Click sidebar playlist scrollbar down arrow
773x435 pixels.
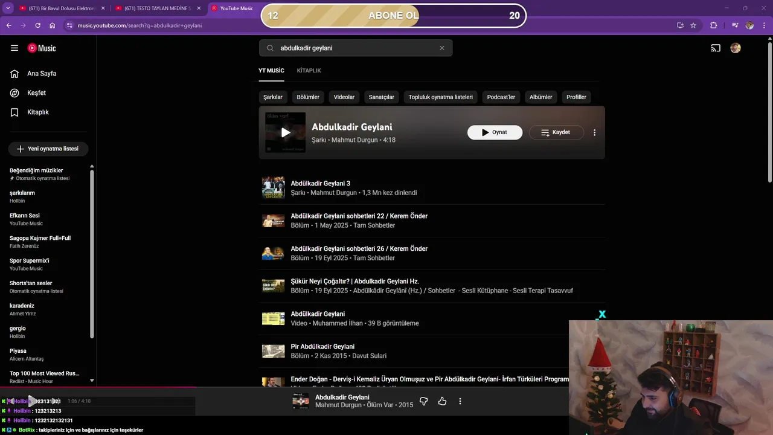(92, 381)
